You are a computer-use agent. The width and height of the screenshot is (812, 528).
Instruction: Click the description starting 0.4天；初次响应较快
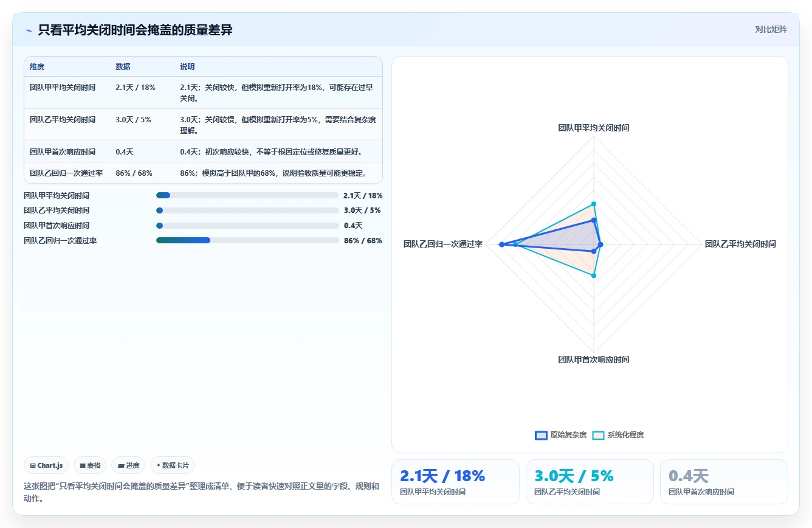coord(271,152)
